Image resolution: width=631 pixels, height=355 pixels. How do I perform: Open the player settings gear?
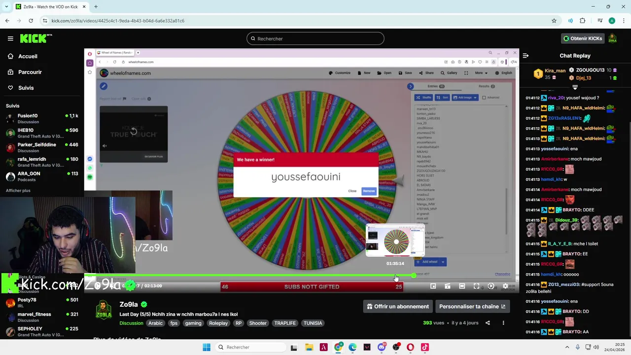(505, 286)
